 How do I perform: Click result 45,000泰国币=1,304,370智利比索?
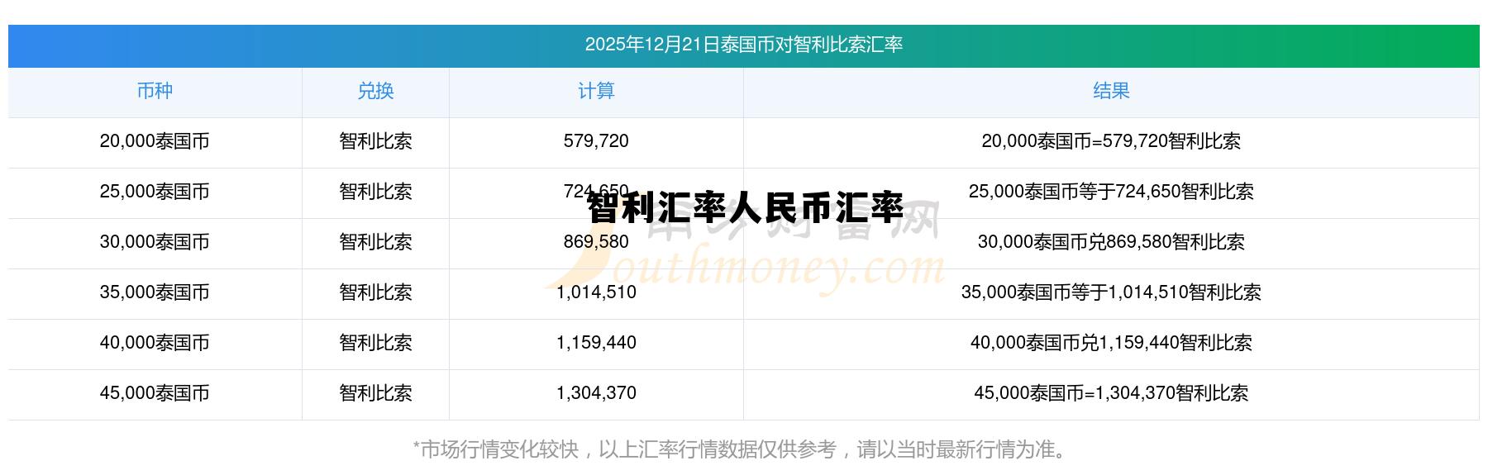[x=1111, y=393]
